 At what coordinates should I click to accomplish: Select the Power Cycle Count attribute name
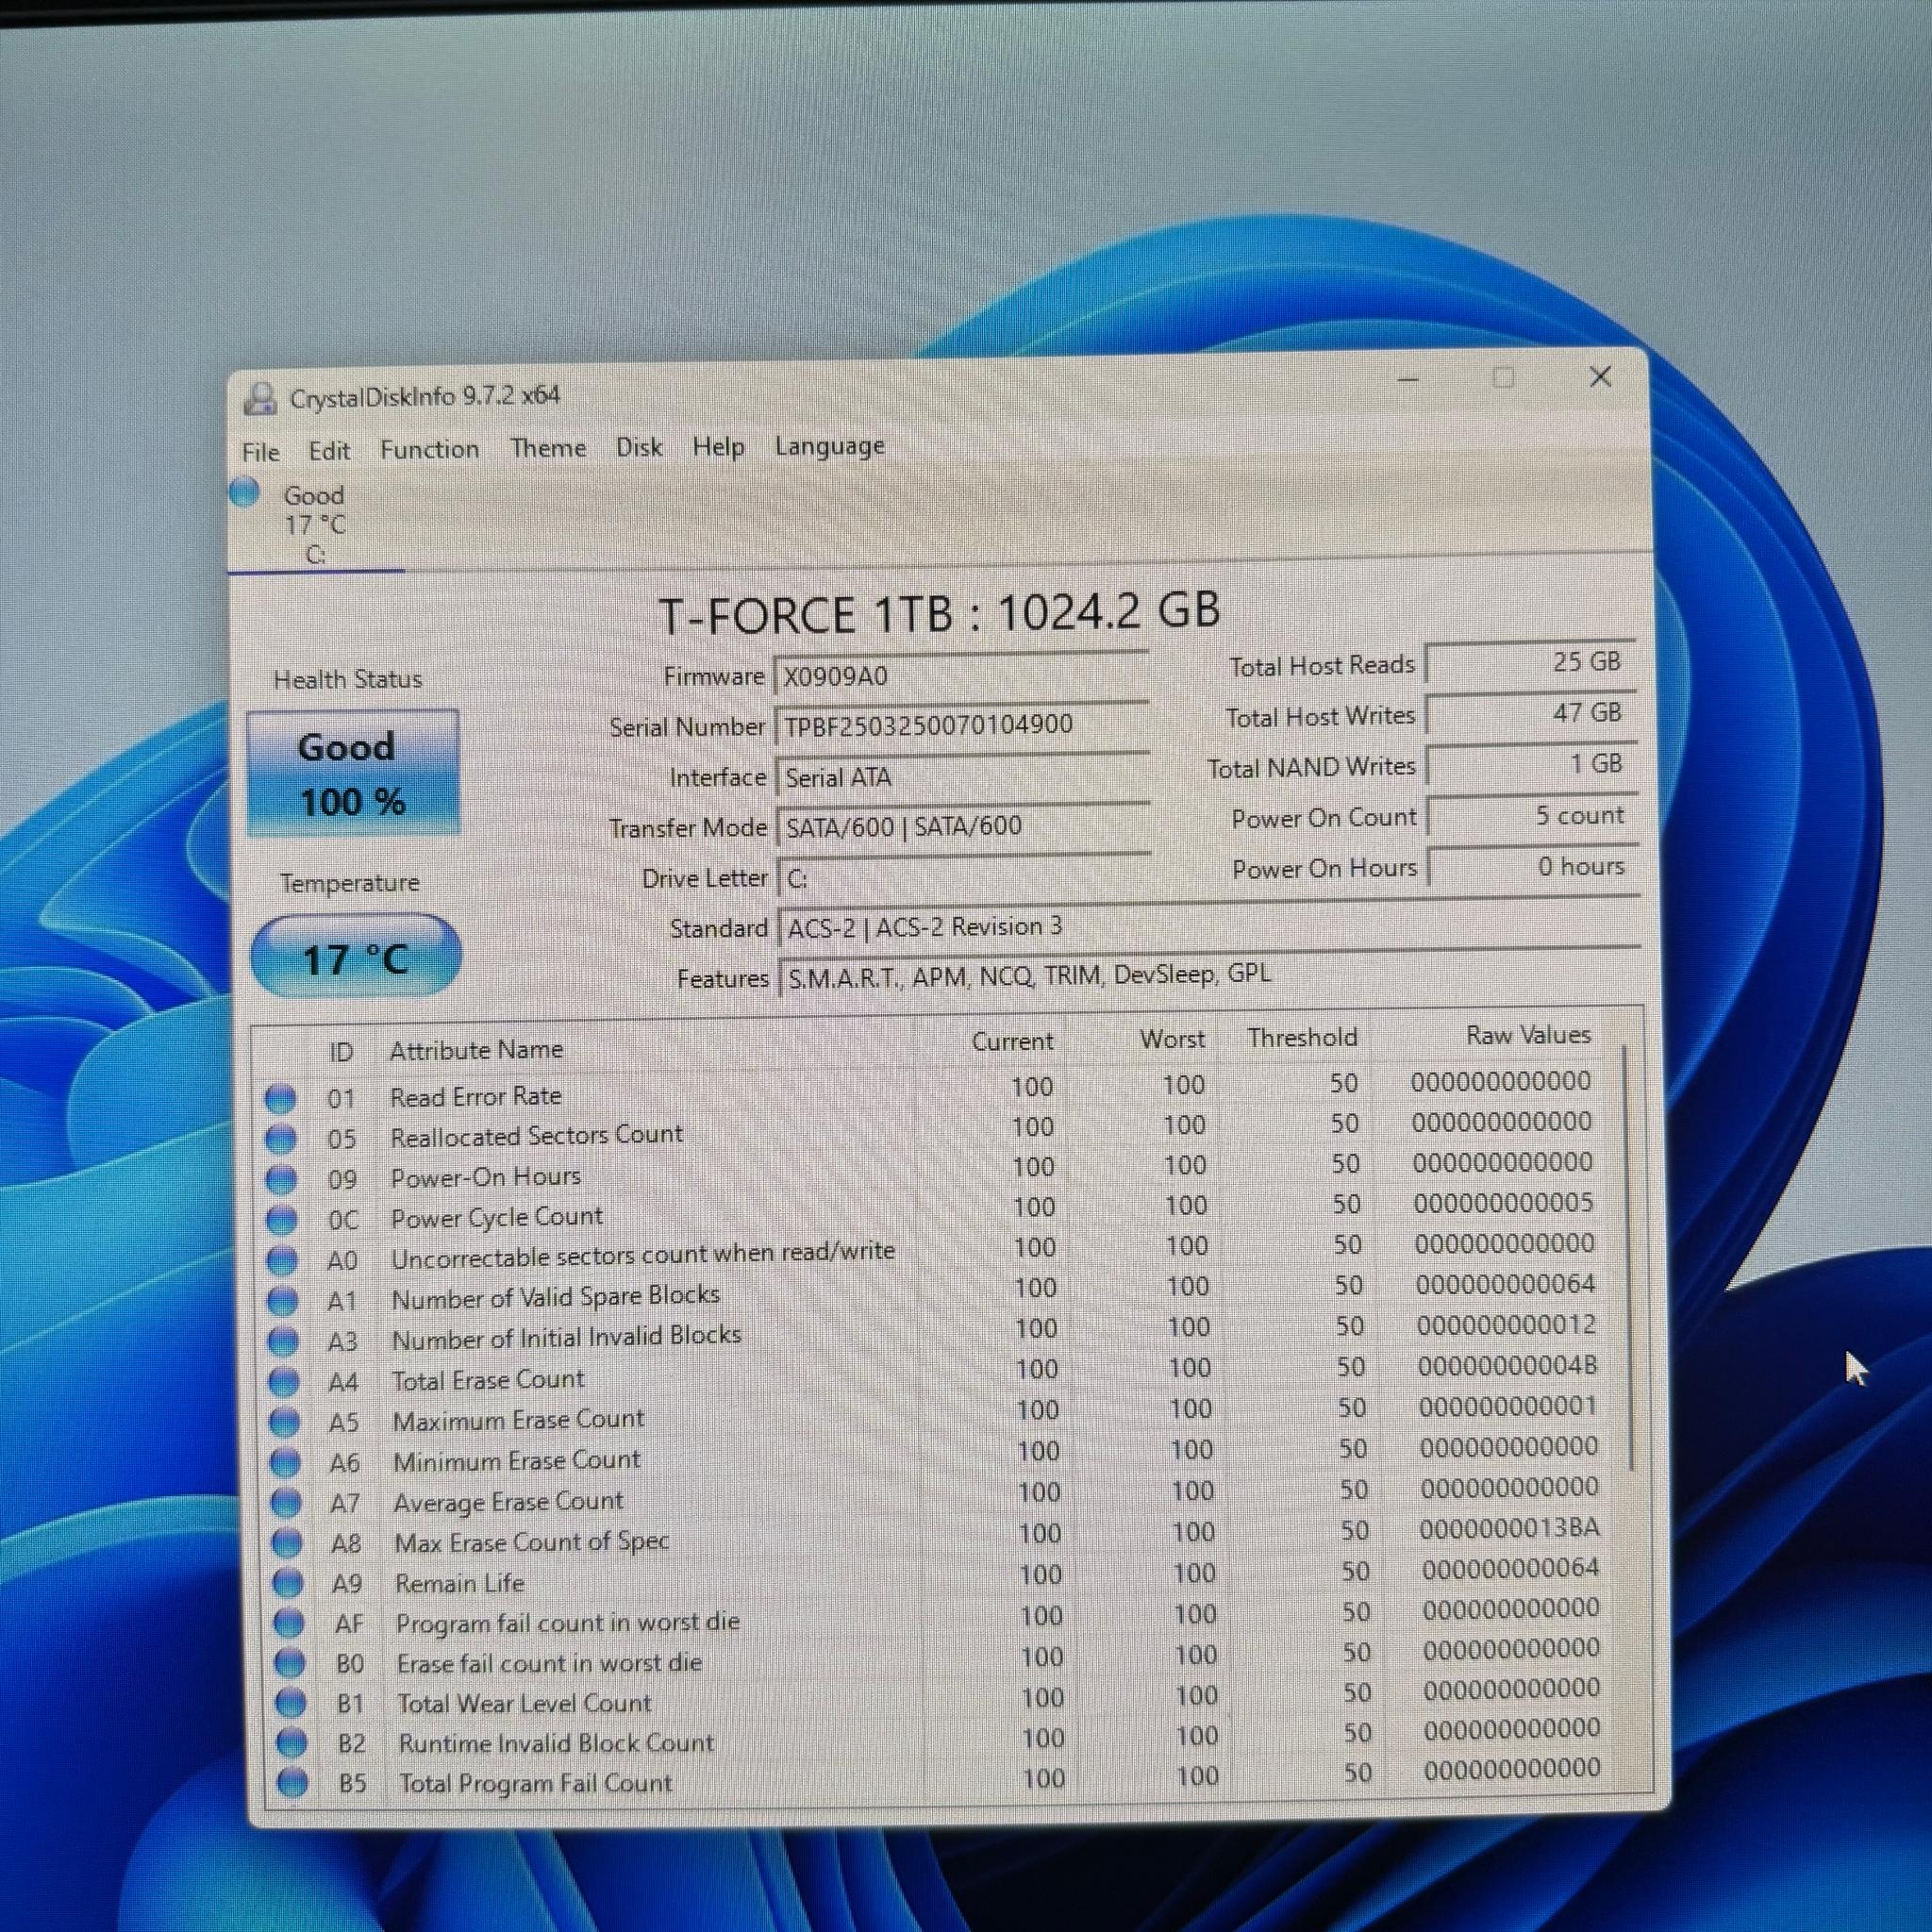click(497, 1218)
